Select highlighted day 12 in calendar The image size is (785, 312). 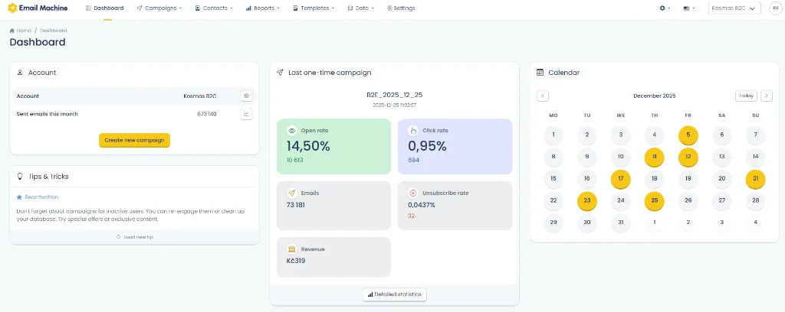tap(688, 157)
